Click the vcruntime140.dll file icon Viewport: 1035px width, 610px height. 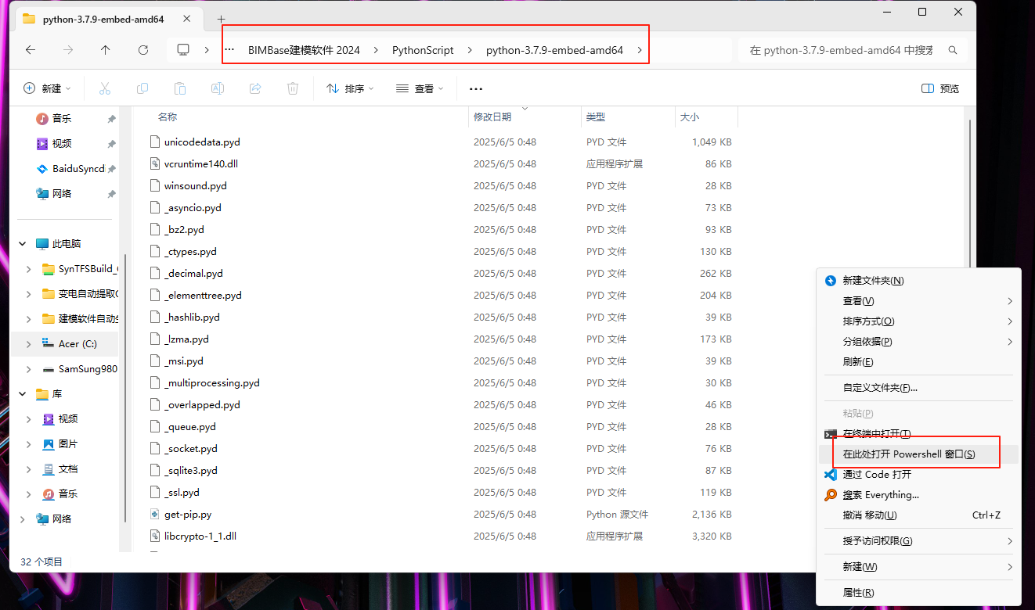click(156, 164)
